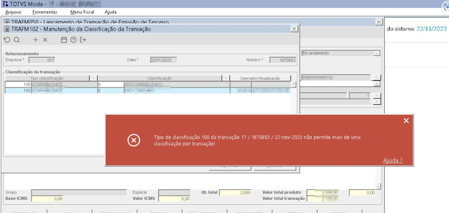Click the TRAFM050 window title icon
Viewport: 449px width, 213px height.
[7, 22]
